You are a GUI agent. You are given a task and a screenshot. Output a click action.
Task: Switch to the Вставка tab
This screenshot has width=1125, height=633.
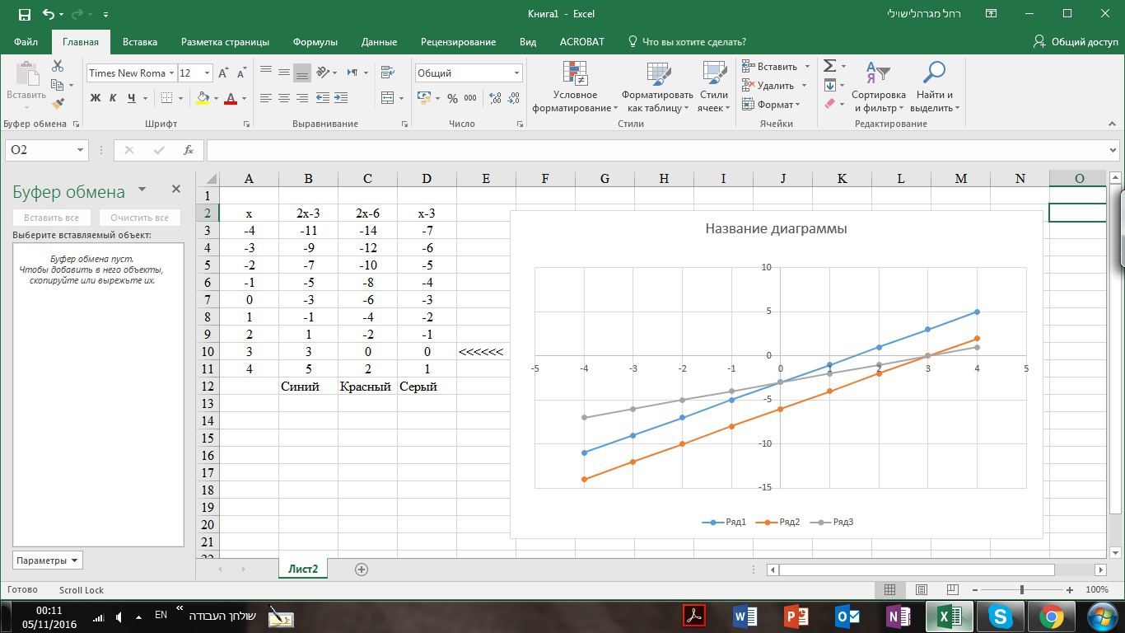(x=140, y=42)
